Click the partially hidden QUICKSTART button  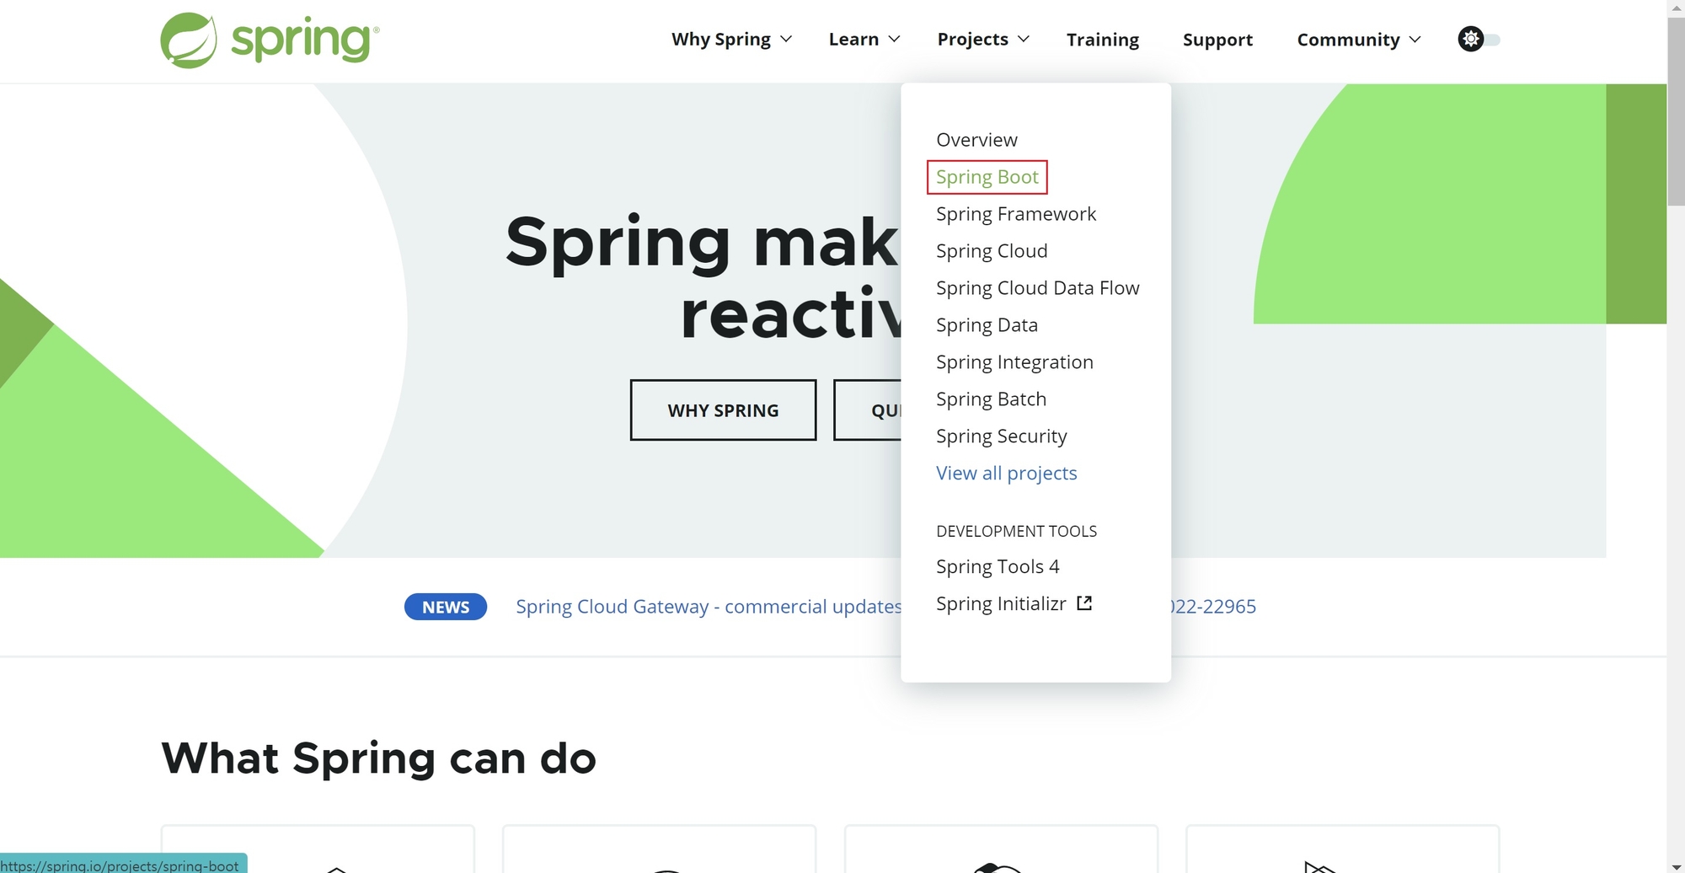coord(868,410)
